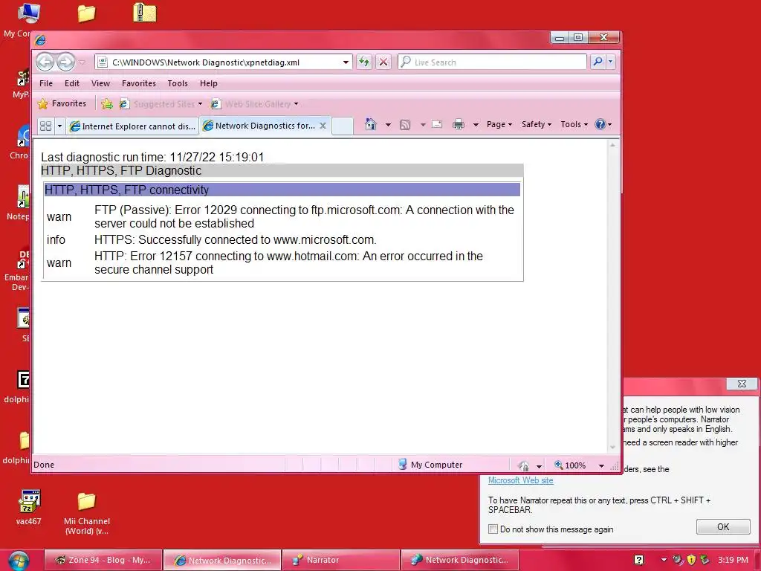Expand the Home dropdown arrow
This screenshot has height=571, width=761.
click(x=388, y=125)
